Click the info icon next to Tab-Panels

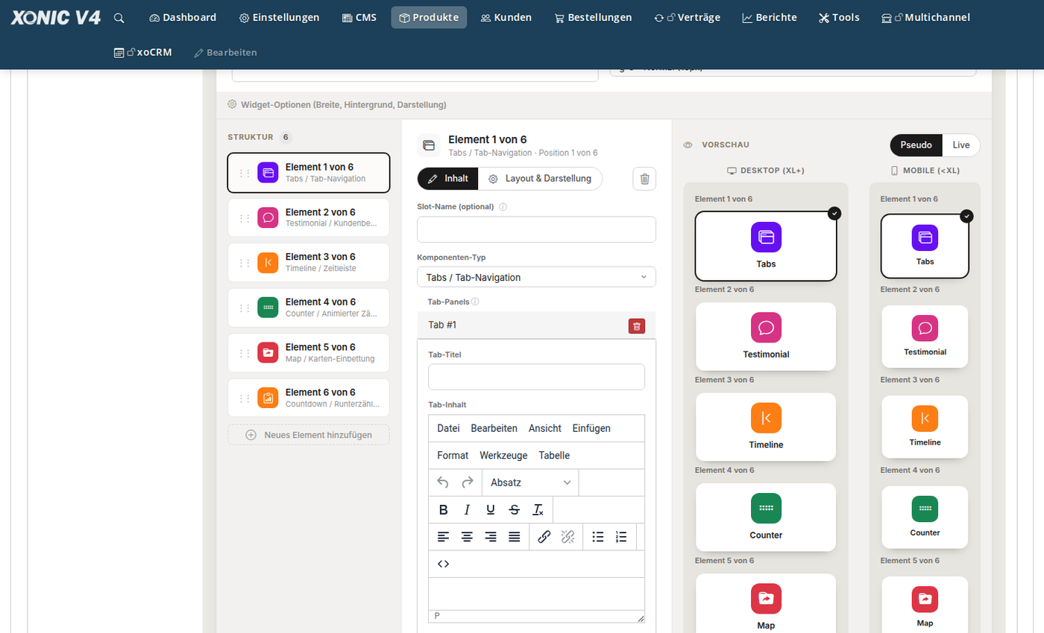point(475,302)
